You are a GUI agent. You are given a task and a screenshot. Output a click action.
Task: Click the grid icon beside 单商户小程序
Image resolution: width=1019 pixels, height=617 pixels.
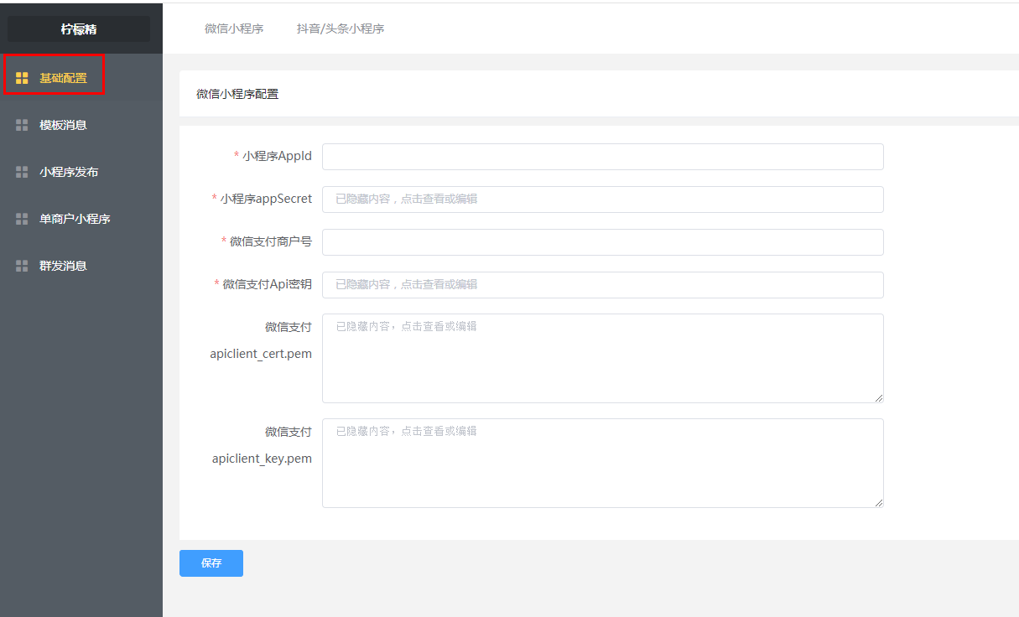22,219
